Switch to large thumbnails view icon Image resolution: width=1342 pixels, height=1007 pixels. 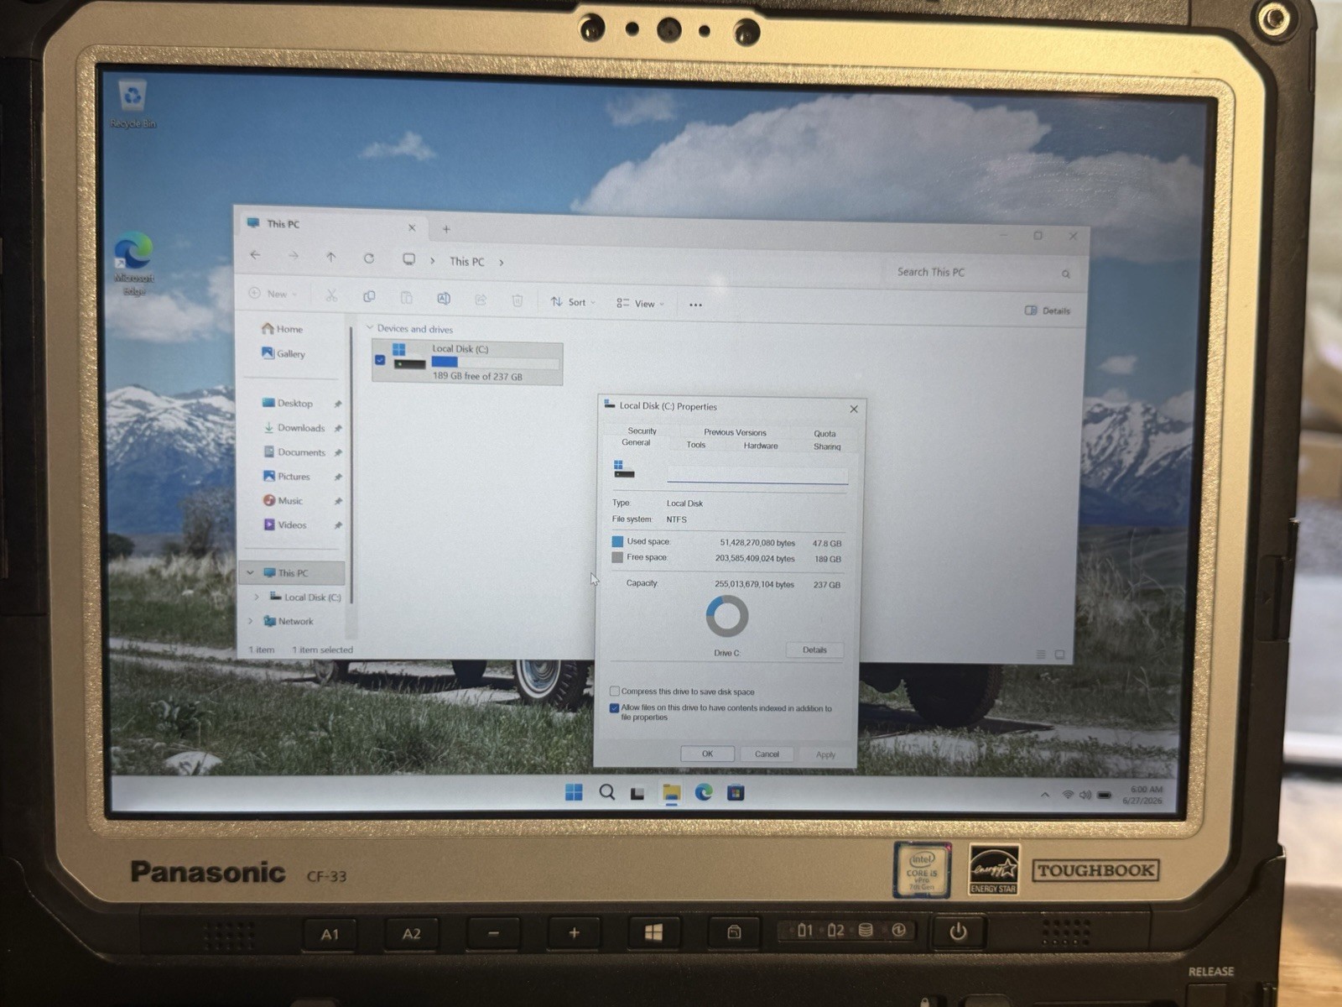click(1059, 654)
